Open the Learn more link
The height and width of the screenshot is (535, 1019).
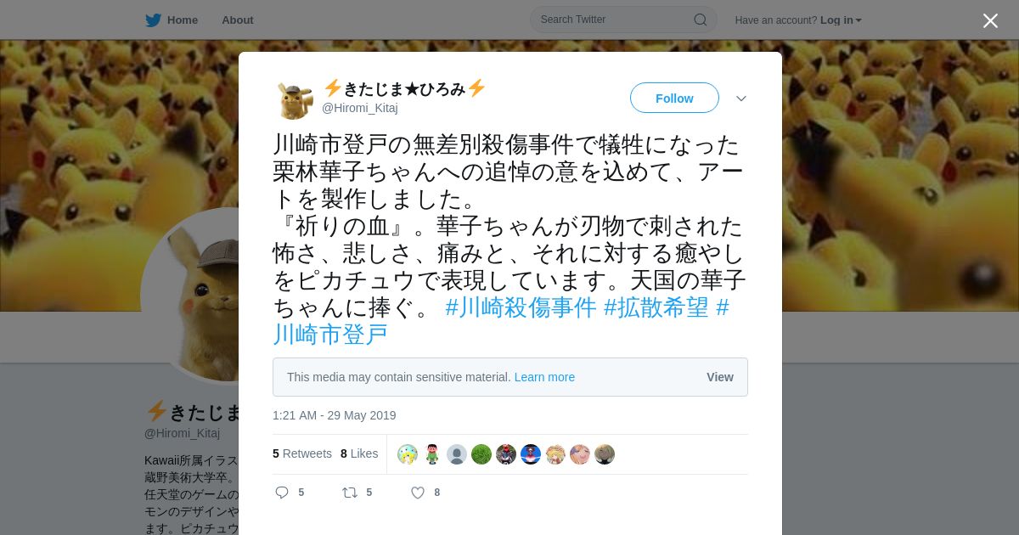[x=544, y=377]
